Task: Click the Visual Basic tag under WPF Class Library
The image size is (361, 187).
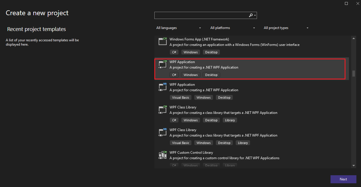Action: tap(180, 143)
